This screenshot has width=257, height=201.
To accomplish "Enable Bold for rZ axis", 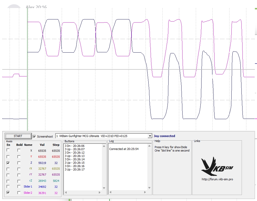I will click(19, 181).
